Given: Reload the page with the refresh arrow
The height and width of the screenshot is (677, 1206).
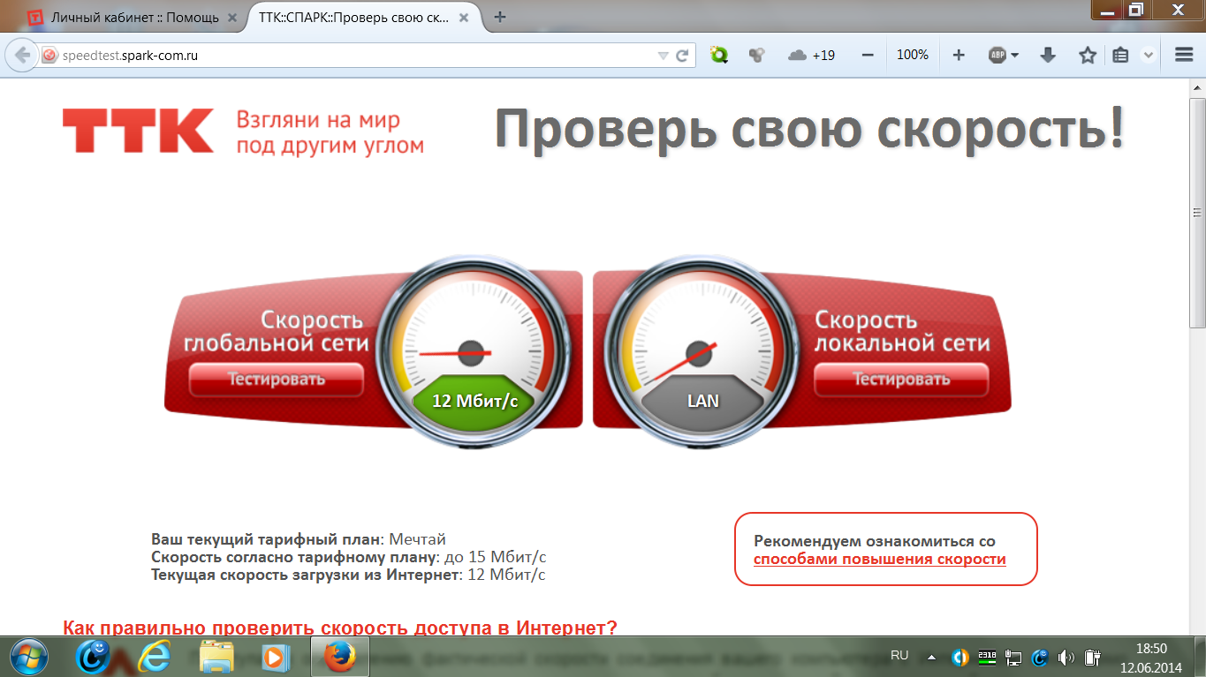Looking at the screenshot, I should click(682, 55).
